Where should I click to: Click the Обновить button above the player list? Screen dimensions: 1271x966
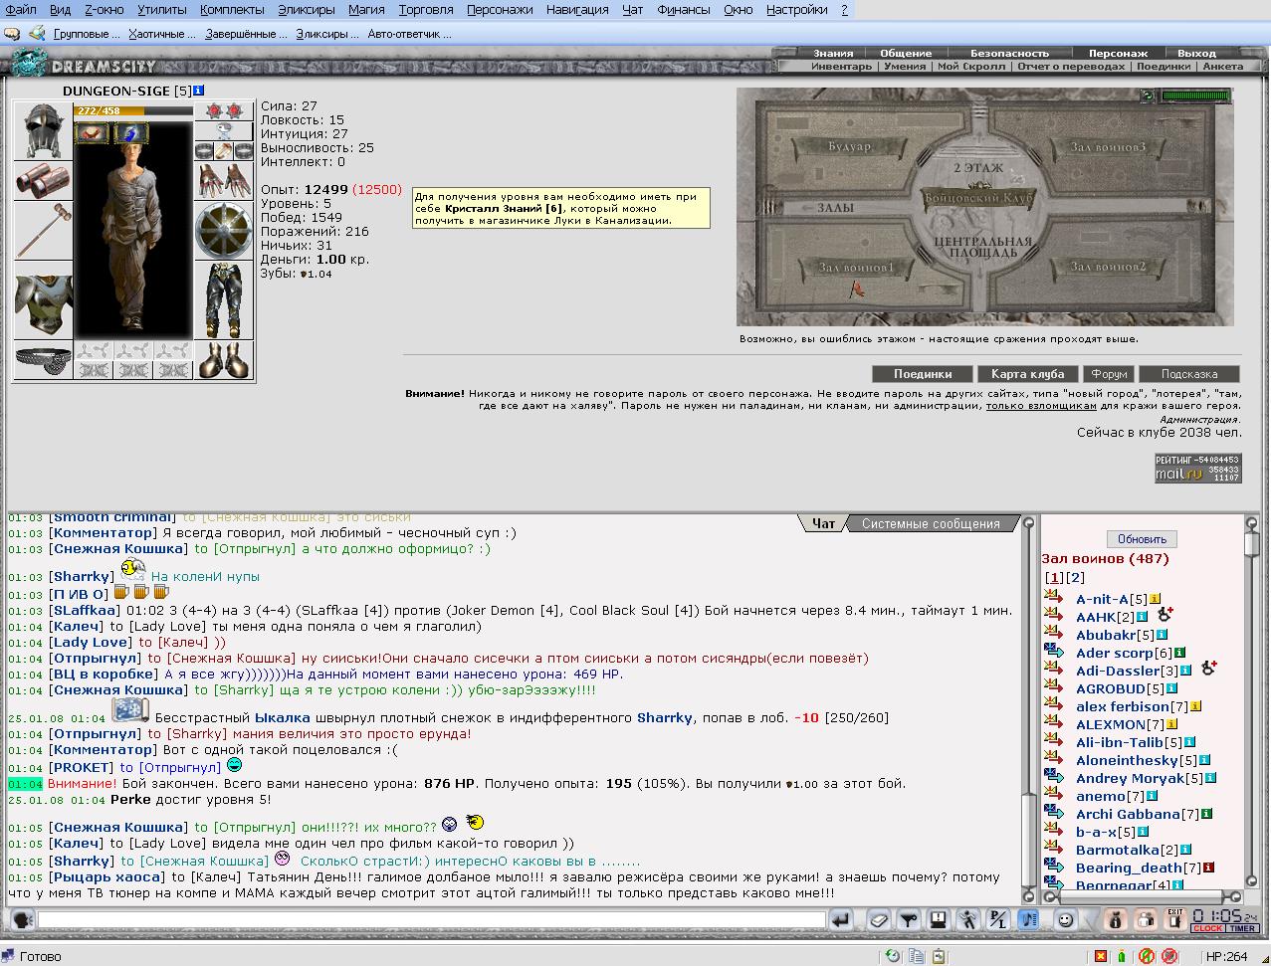pos(1142,539)
